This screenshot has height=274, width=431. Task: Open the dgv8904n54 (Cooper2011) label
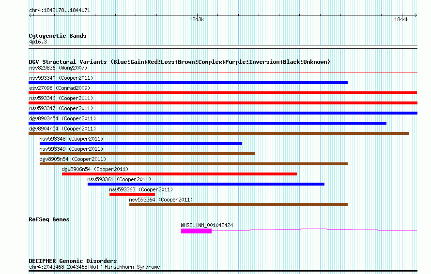click(x=62, y=129)
